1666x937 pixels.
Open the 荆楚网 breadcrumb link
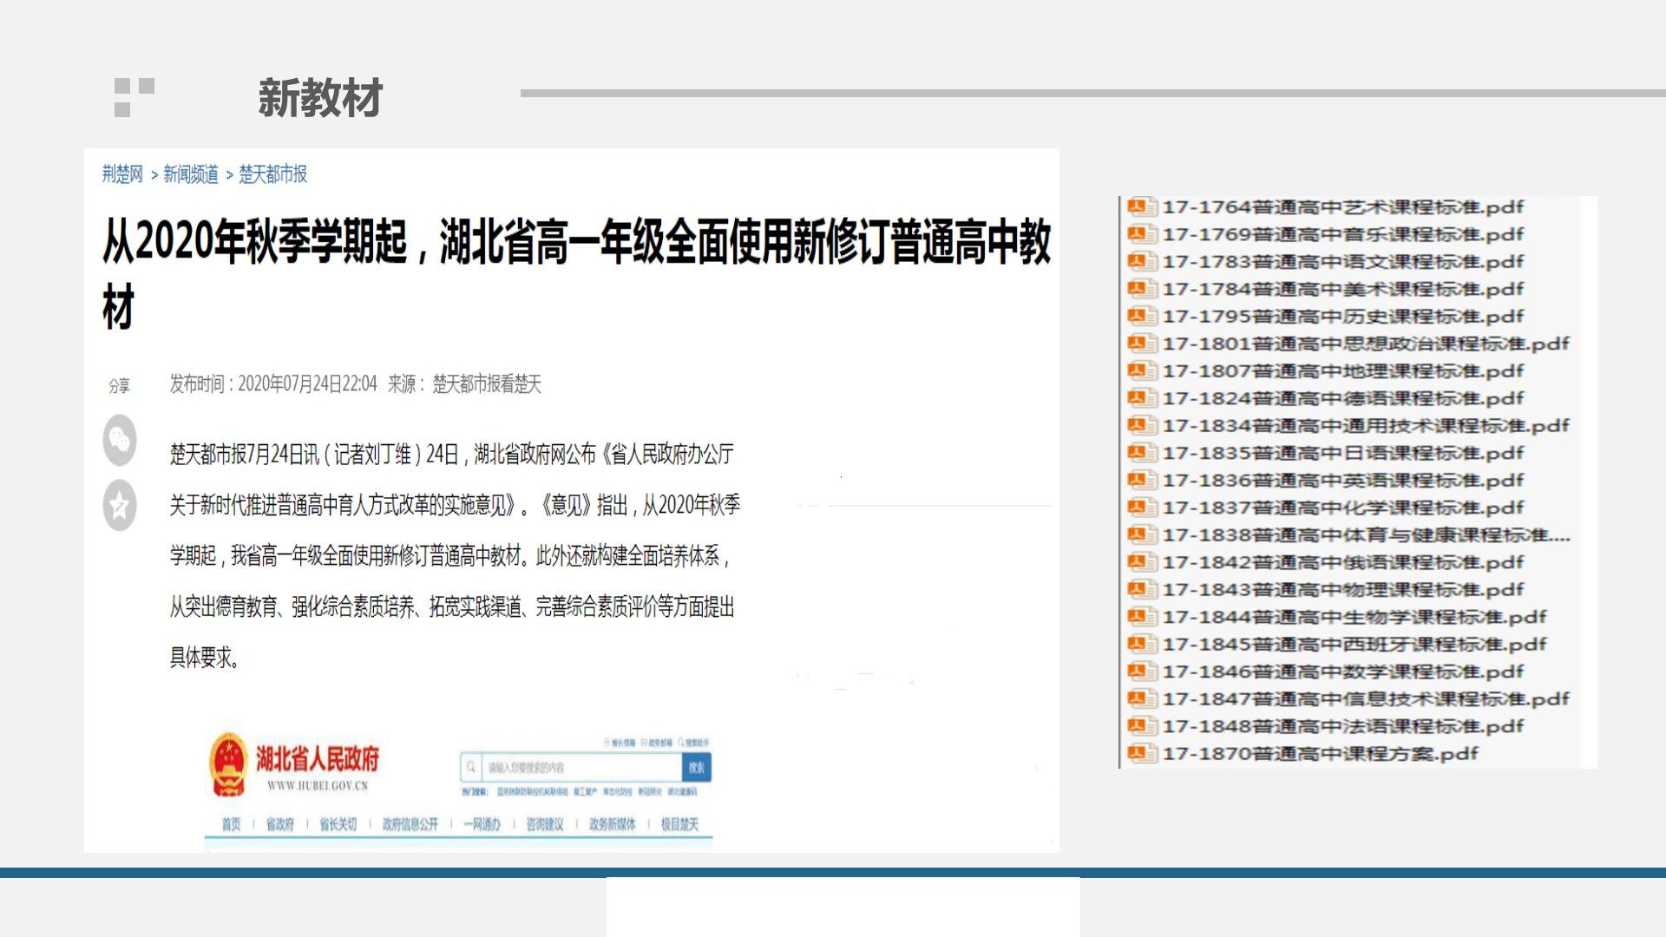point(122,174)
